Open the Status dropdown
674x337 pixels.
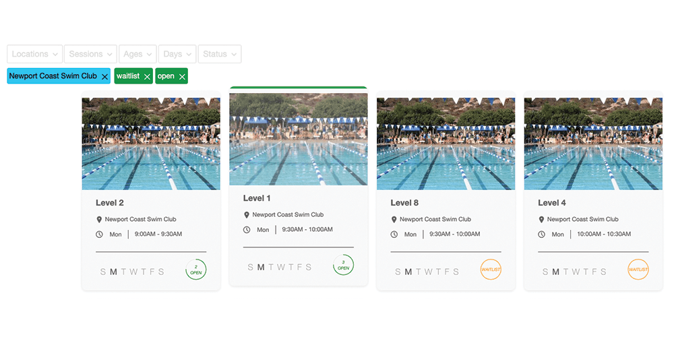point(220,54)
